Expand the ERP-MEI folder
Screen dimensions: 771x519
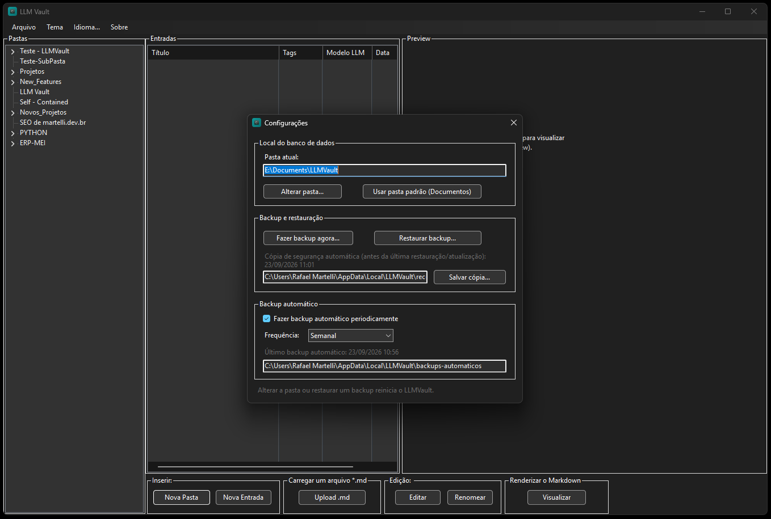coord(12,144)
